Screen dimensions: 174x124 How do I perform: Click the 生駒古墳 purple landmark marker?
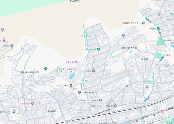click(x=76, y=62)
